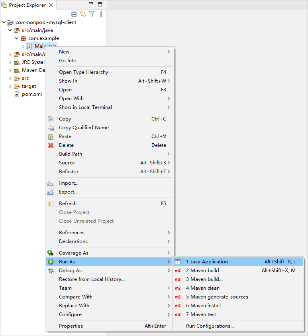Screen dimensions: 308x336
Task: Open Run Configurations... dialog
Action: coord(210,326)
